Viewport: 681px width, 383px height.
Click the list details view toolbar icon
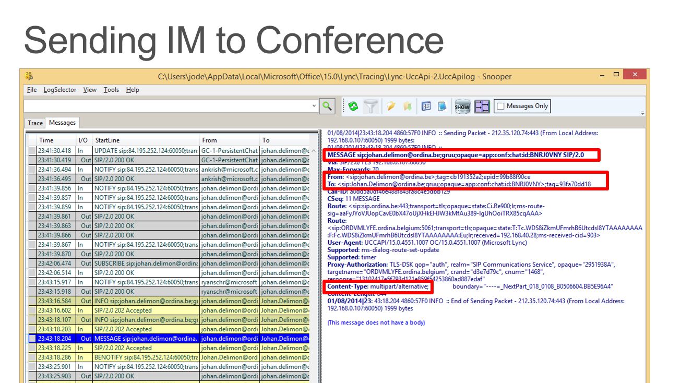426,106
